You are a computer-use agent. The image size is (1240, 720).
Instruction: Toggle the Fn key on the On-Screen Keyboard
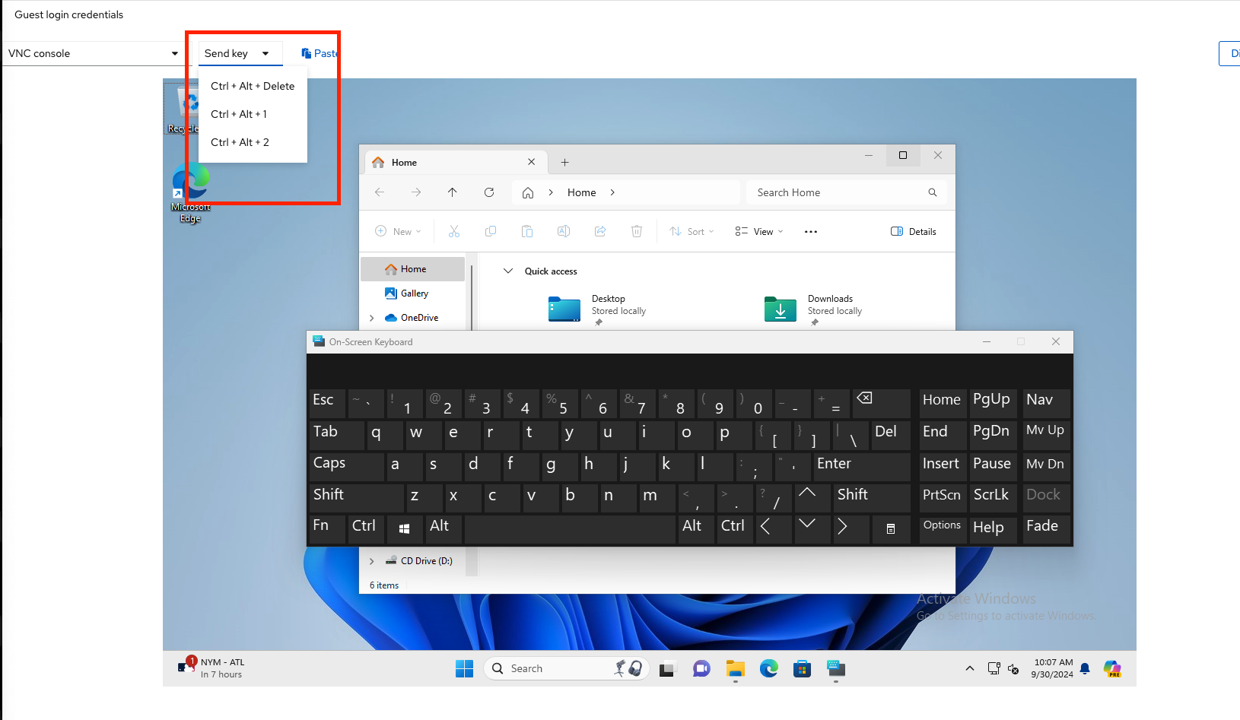[x=327, y=528]
